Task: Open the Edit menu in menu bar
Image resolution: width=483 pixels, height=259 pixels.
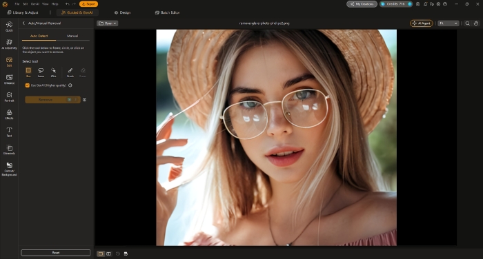Action: pyautogui.click(x=25, y=4)
